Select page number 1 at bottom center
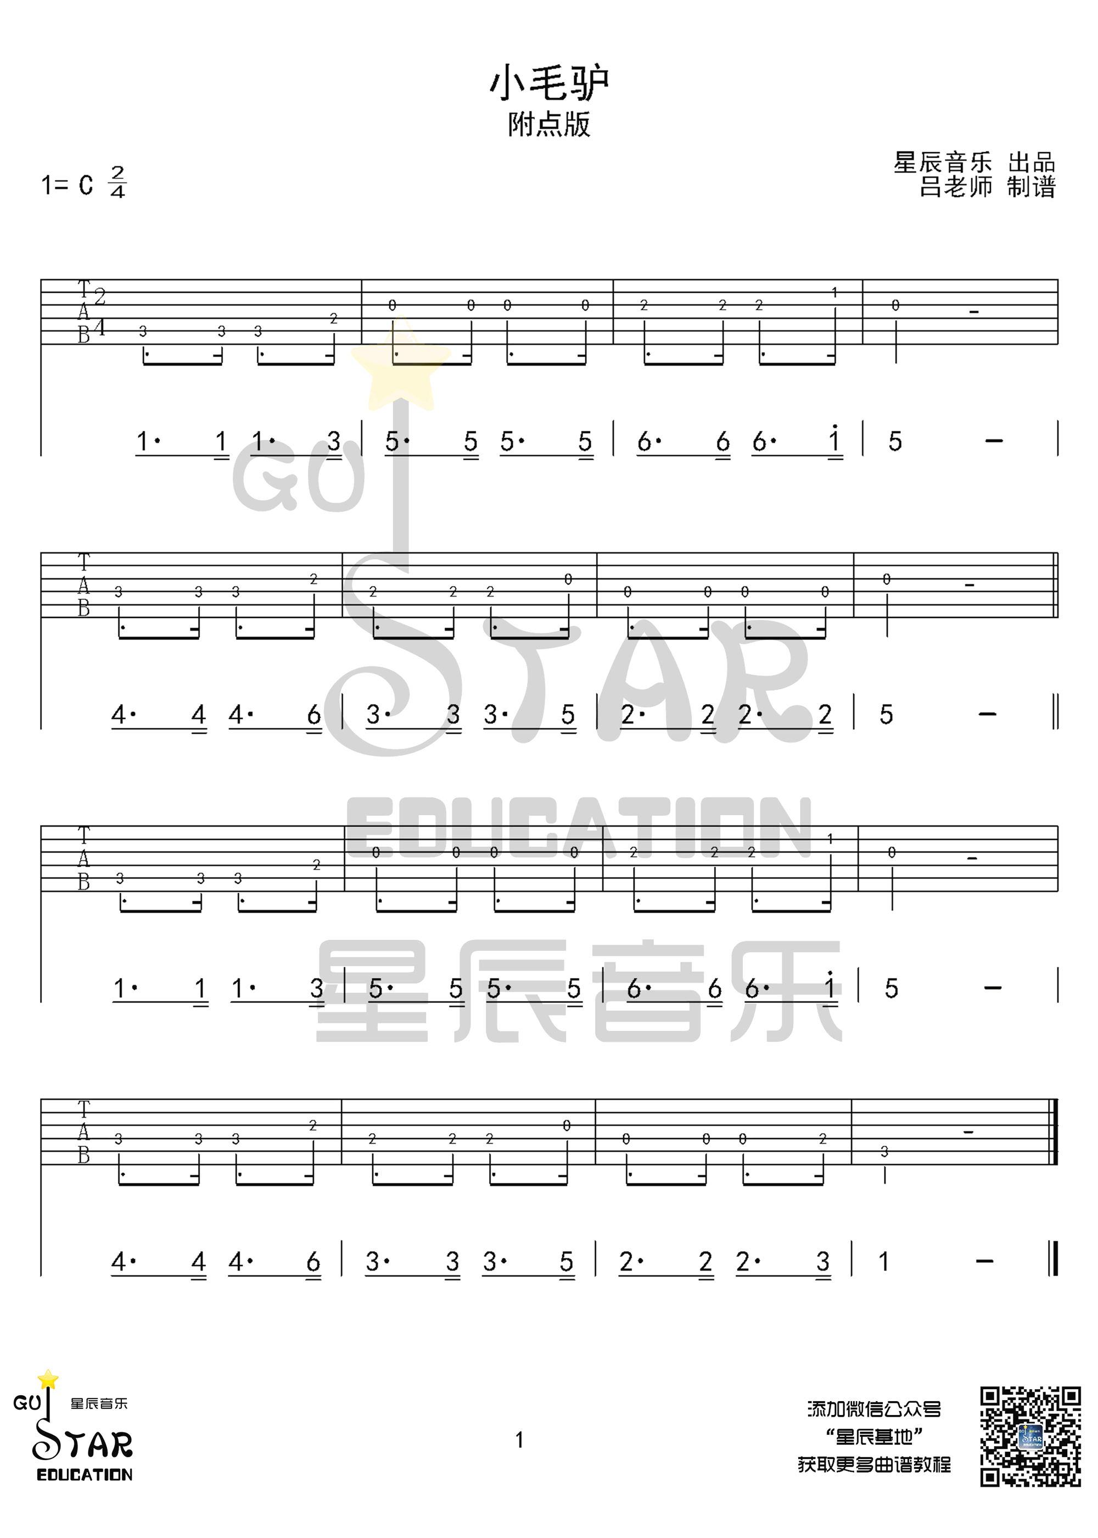 pos(549,1443)
